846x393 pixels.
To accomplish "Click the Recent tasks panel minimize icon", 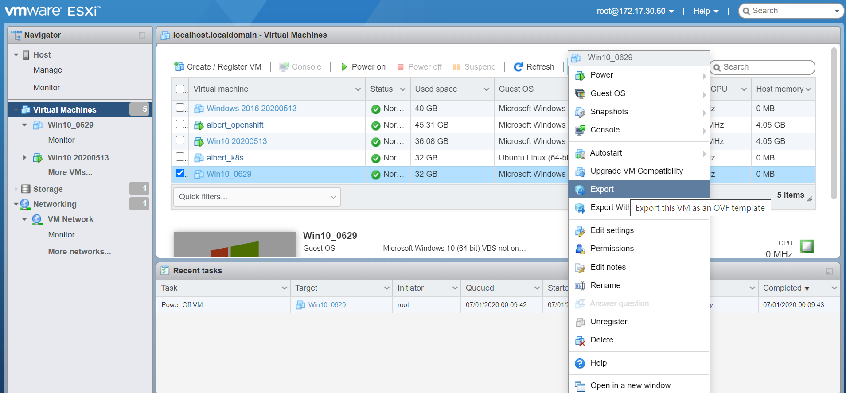I will click(x=829, y=272).
